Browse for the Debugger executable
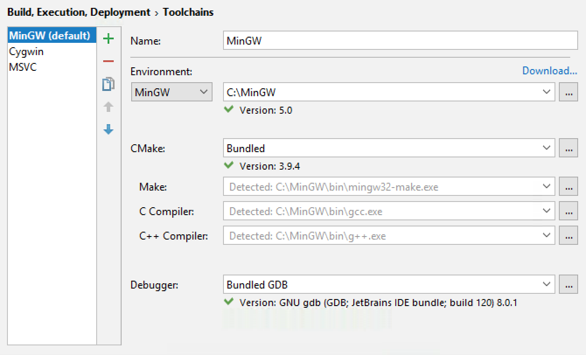 (569, 285)
